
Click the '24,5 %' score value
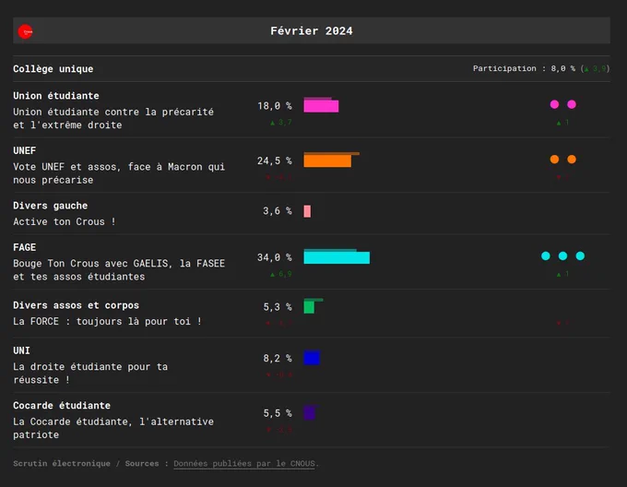point(275,160)
